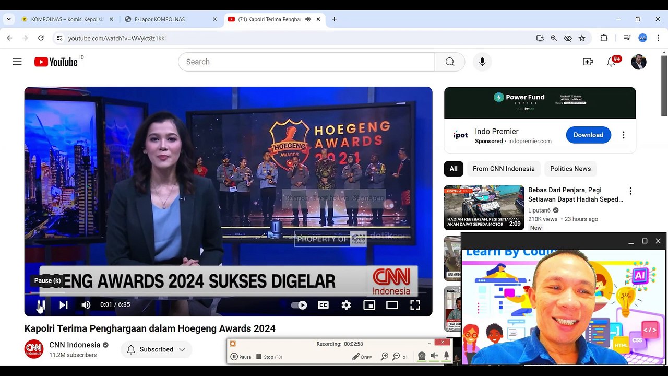Enter fullscreen mode
The height and width of the screenshot is (376, 668).
click(x=415, y=305)
